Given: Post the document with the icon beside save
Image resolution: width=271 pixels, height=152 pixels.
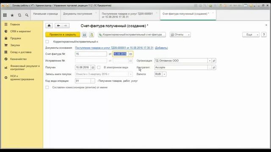Looking at the screenshot, I should 91,35.
